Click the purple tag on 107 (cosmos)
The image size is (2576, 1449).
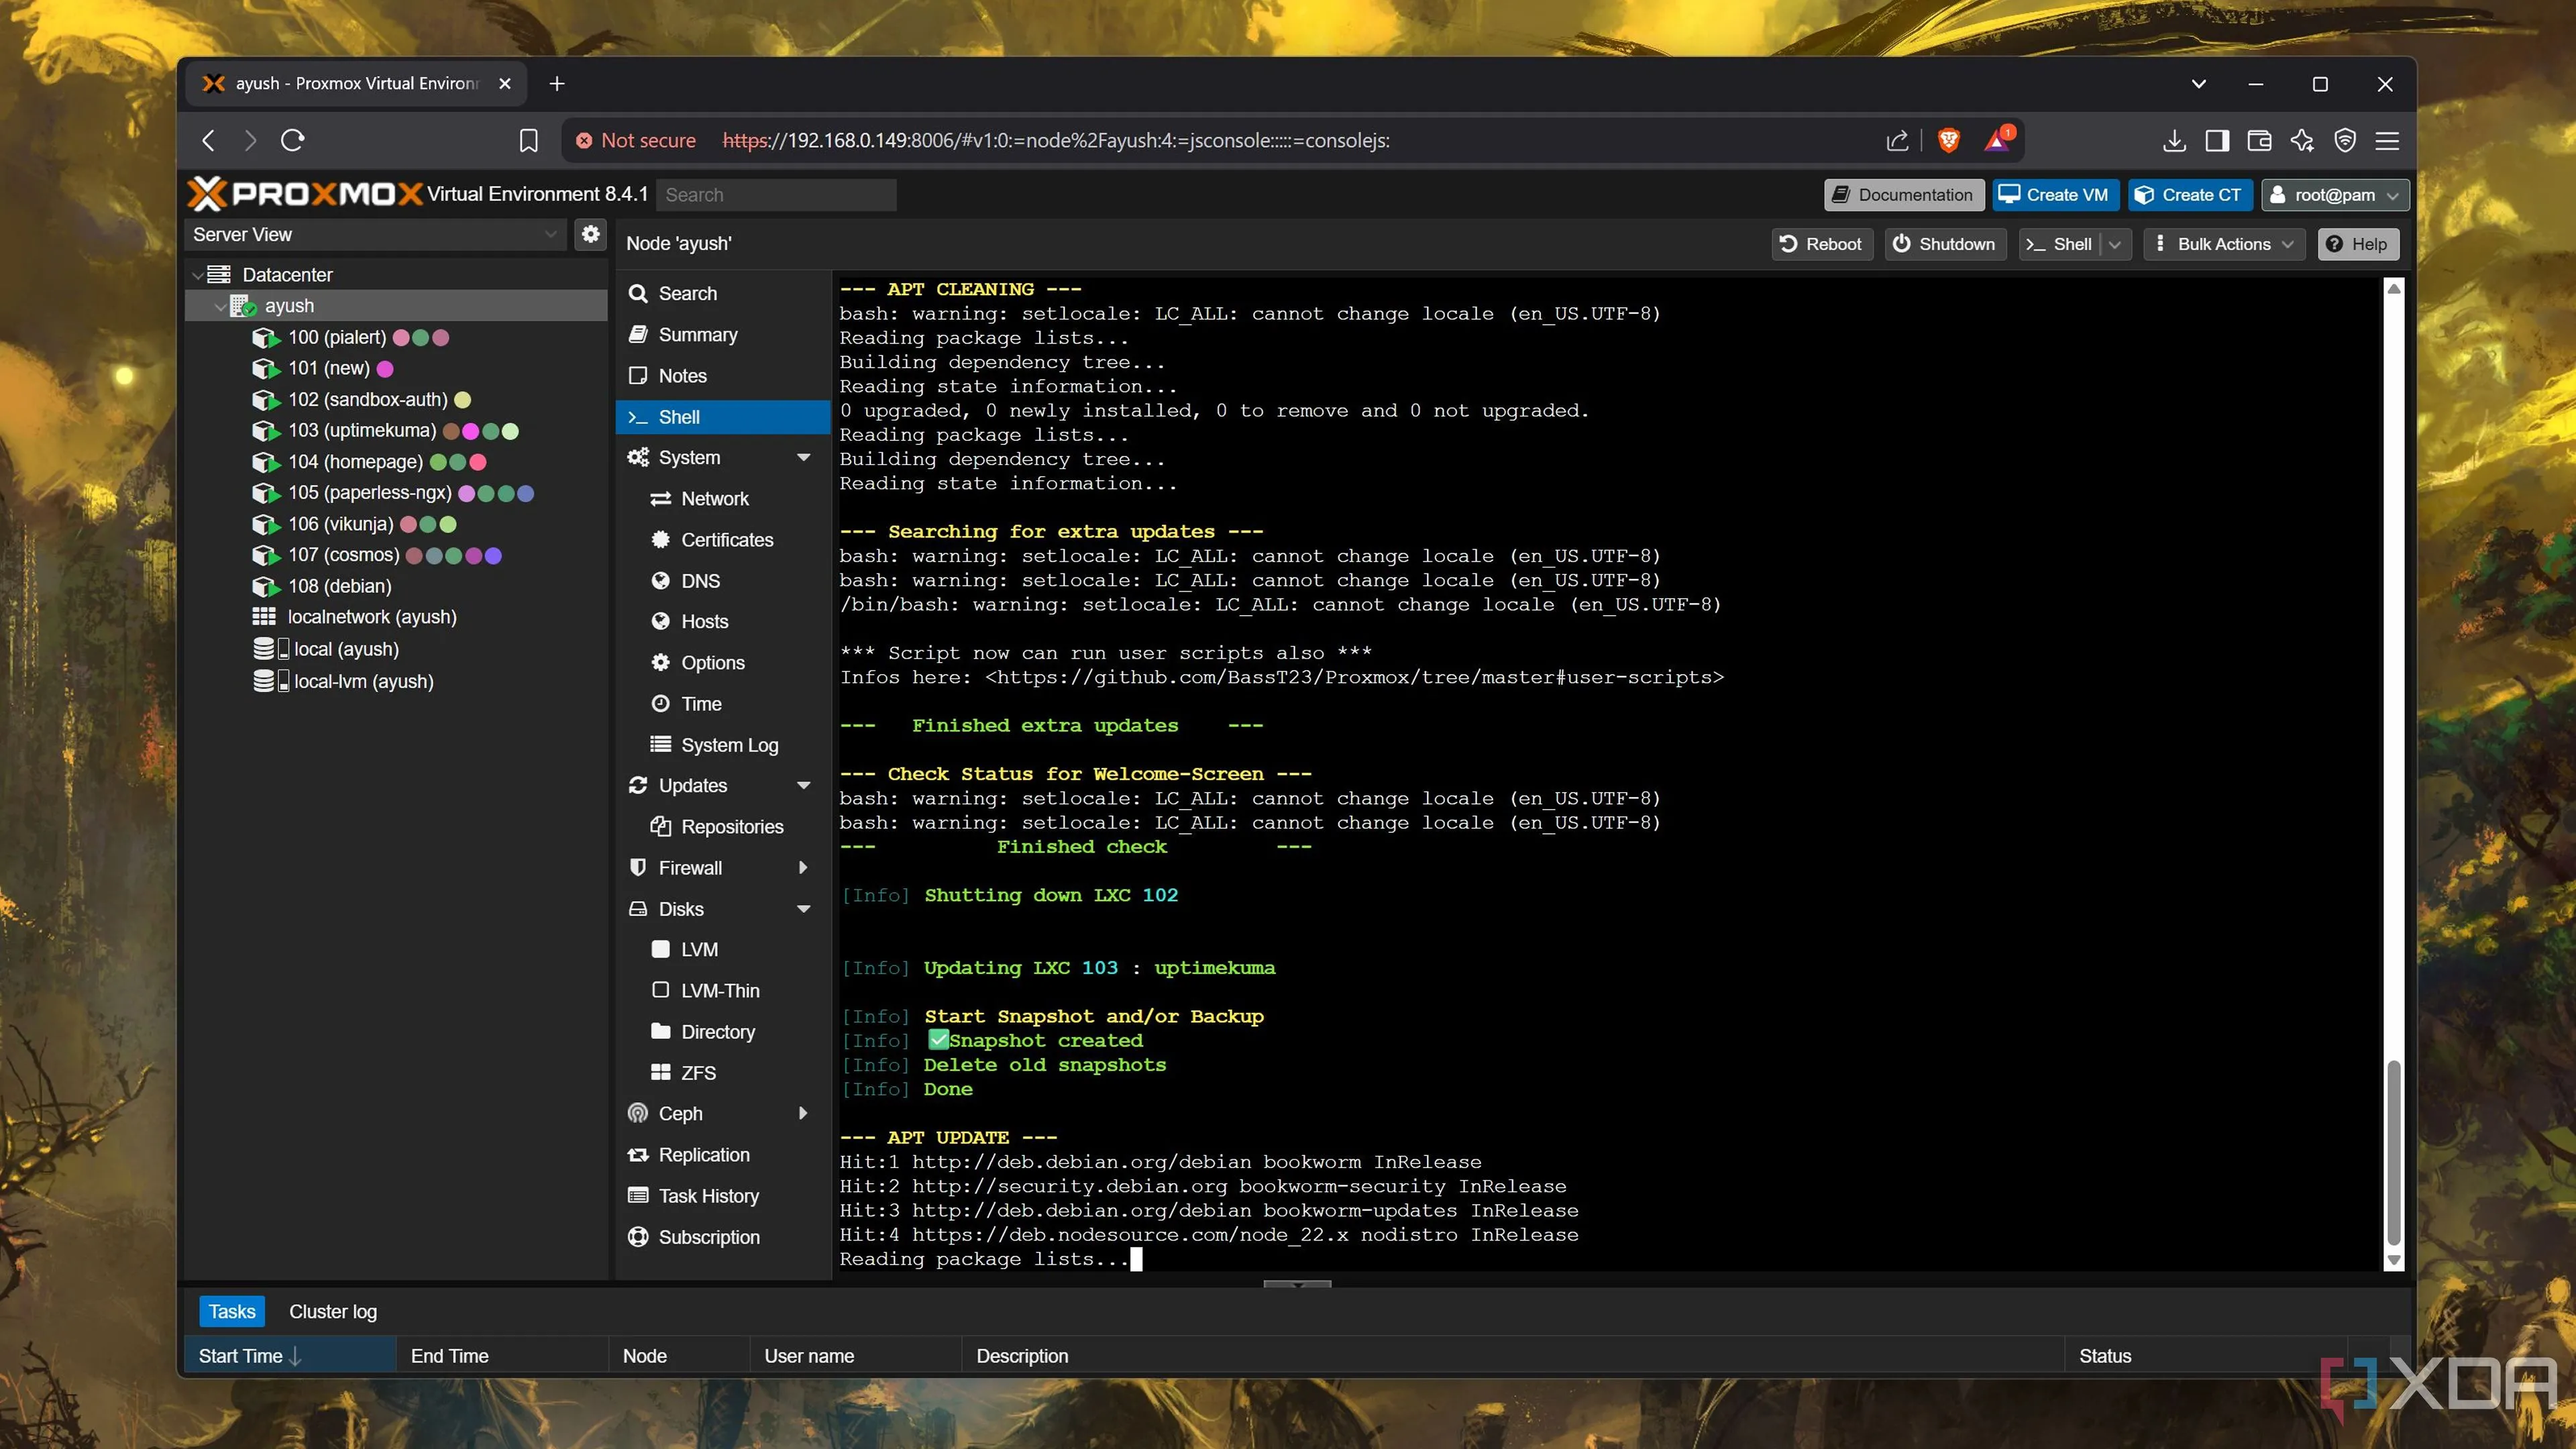493,556
